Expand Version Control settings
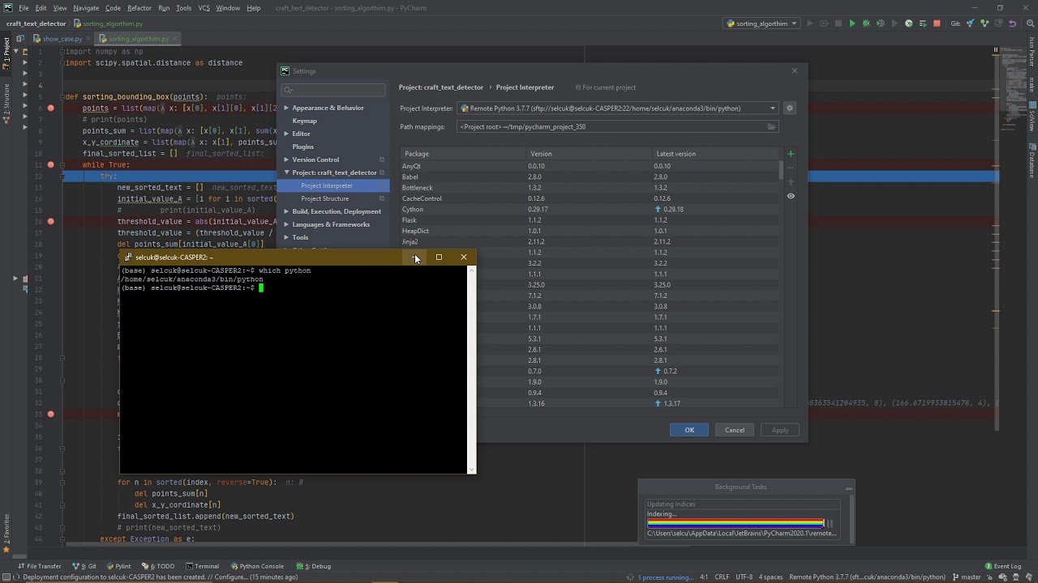 286,160
